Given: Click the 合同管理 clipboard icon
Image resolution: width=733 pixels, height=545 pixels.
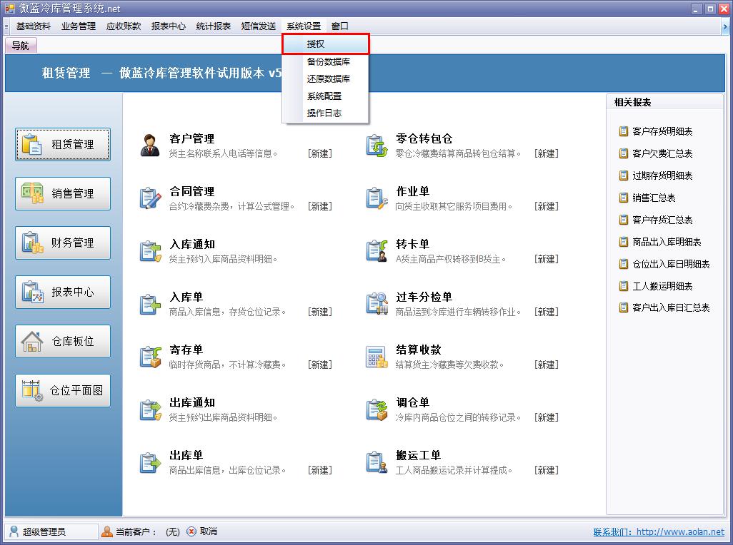Looking at the screenshot, I should click(150, 198).
